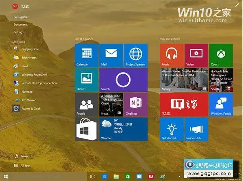This screenshot has height=181, width=243.
Task: Open Settings from the Start menu
Action: tap(19, 32)
